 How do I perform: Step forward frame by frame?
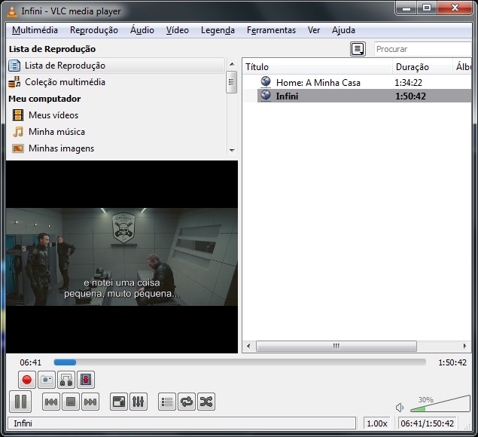coord(86,380)
